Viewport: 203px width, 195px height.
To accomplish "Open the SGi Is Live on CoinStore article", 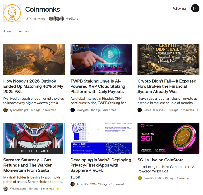I will point(160,160).
